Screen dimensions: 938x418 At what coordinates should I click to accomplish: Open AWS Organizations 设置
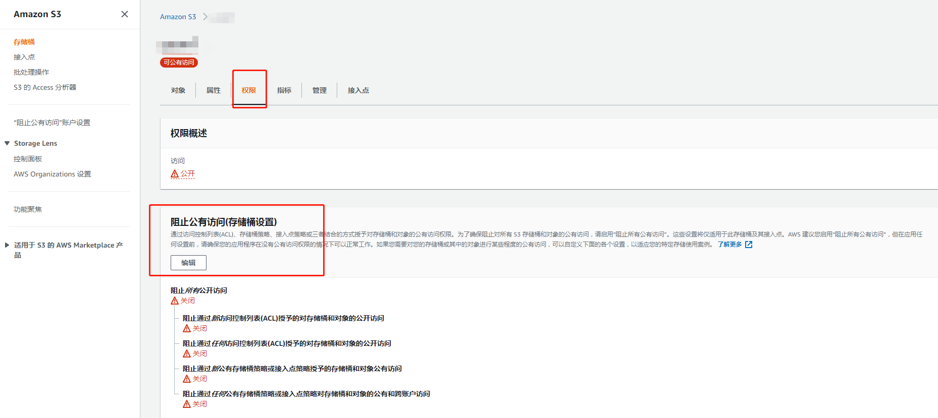pyautogui.click(x=53, y=174)
